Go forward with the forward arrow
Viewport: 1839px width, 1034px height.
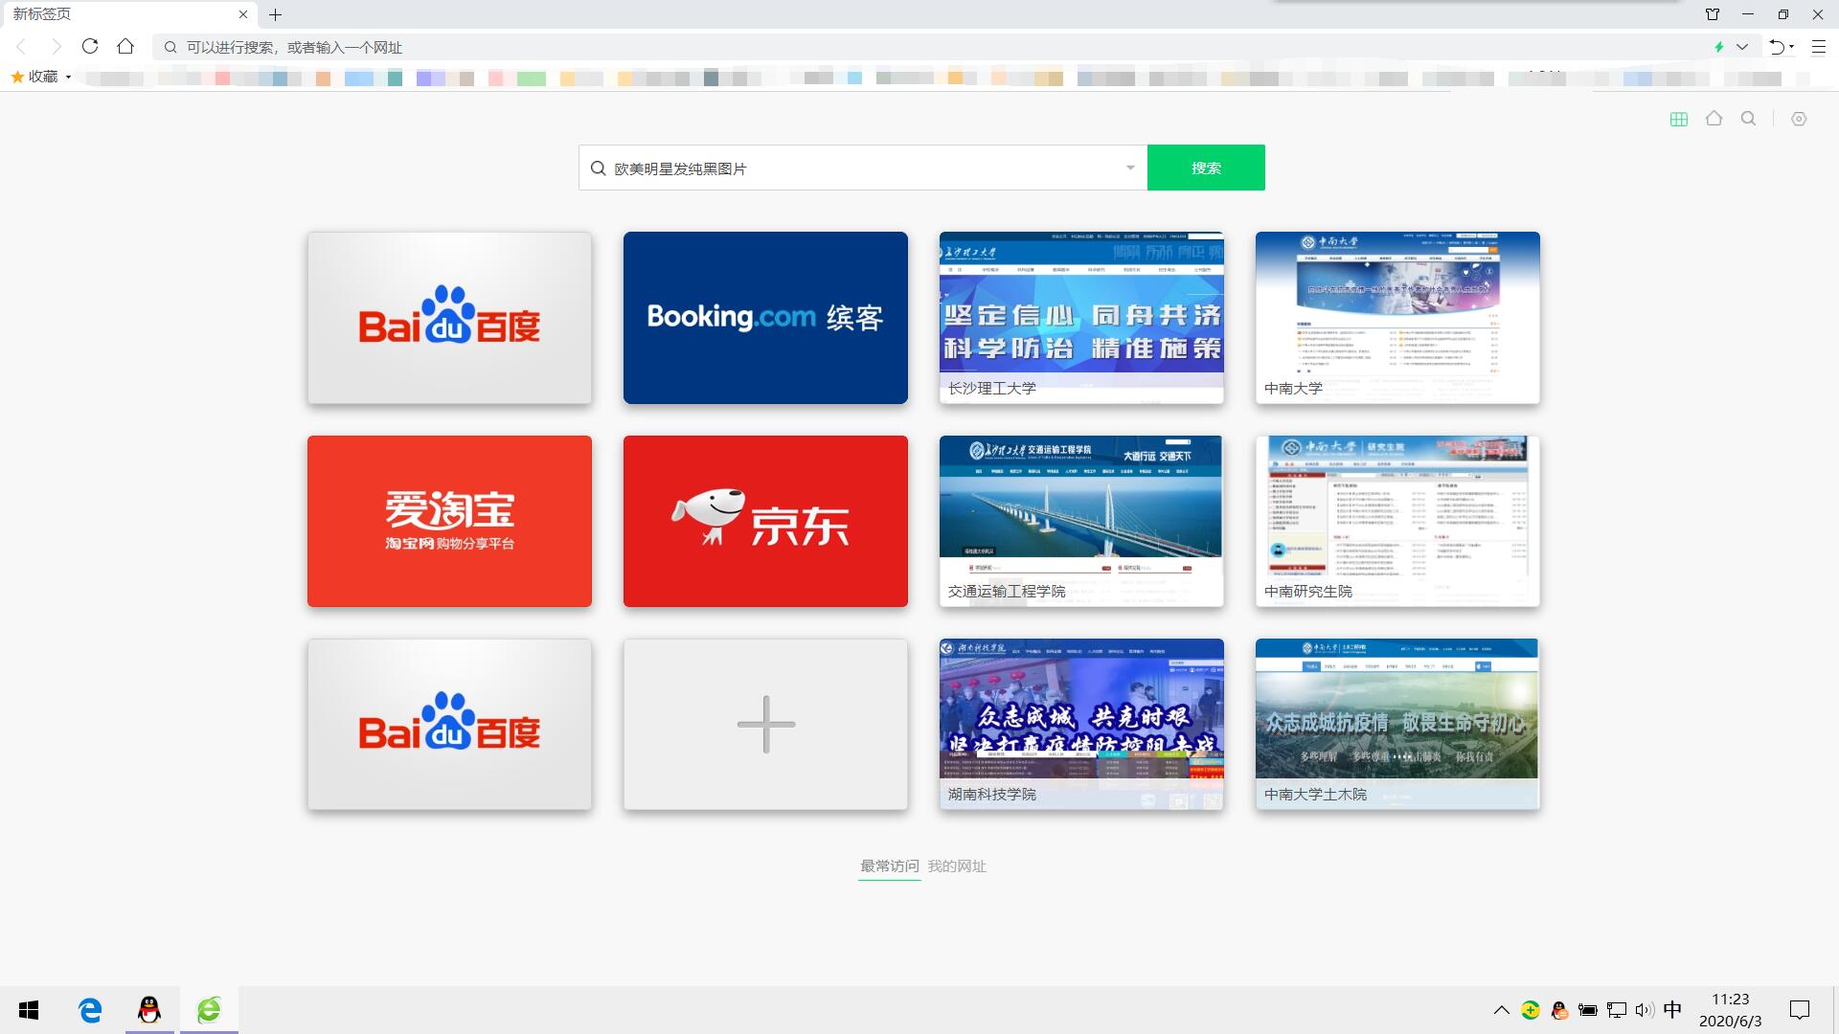click(56, 47)
